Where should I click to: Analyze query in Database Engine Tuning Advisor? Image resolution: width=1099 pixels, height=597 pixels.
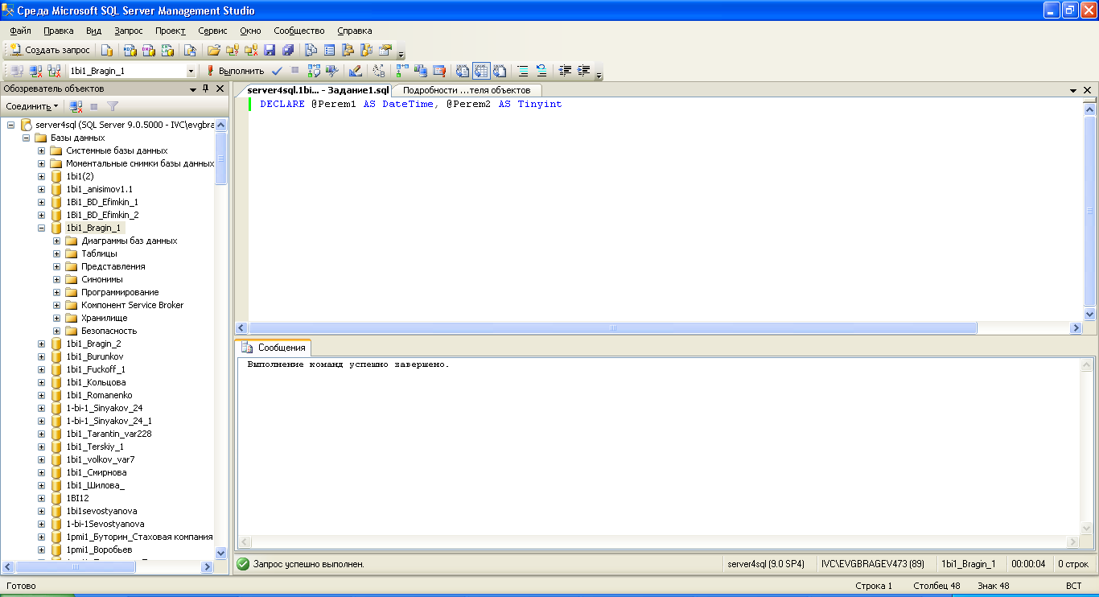331,71
